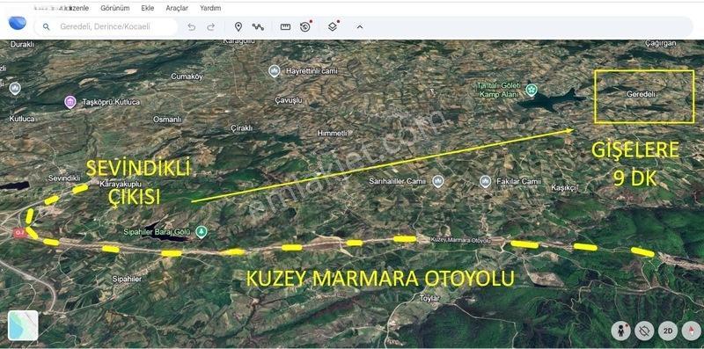Open the map layers icon

pos(333,26)
